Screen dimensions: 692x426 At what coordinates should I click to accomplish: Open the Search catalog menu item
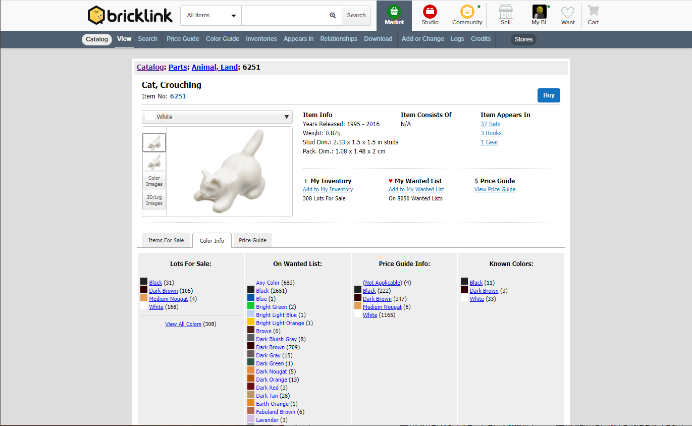(147, 39)
